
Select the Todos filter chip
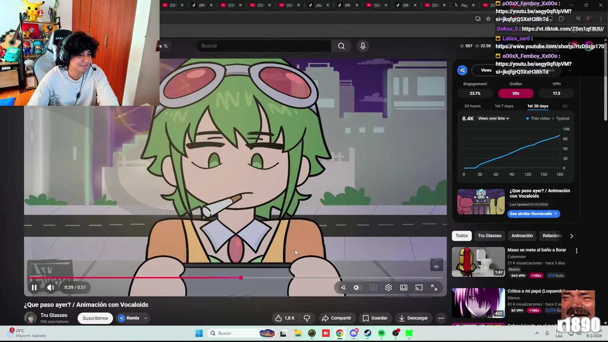462,236
